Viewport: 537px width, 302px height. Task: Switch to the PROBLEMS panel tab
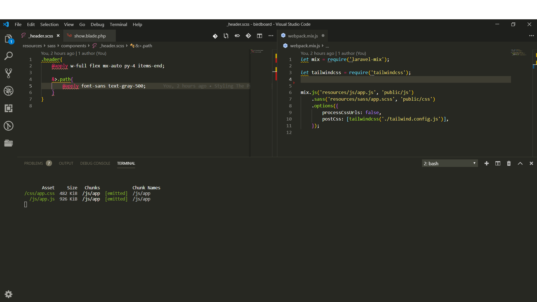pyautogui.click(x=34, y=163)
